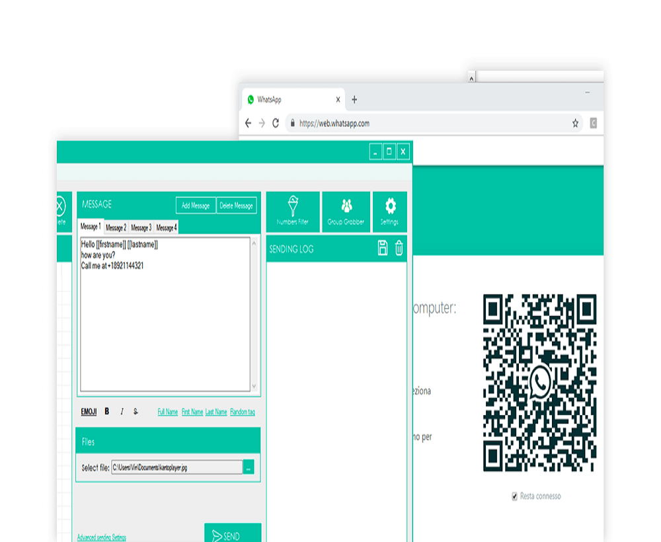Click the padlock site info icon

pyautogui.click(x=293, y=123)
